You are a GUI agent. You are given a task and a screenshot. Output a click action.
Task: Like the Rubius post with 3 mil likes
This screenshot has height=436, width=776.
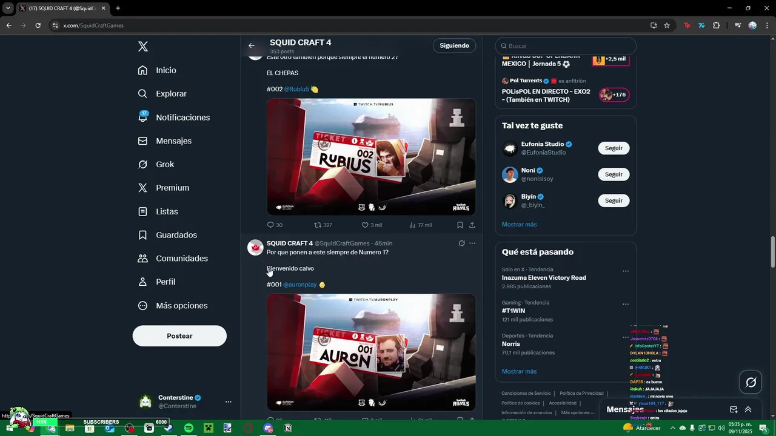(x=372, y=225)
